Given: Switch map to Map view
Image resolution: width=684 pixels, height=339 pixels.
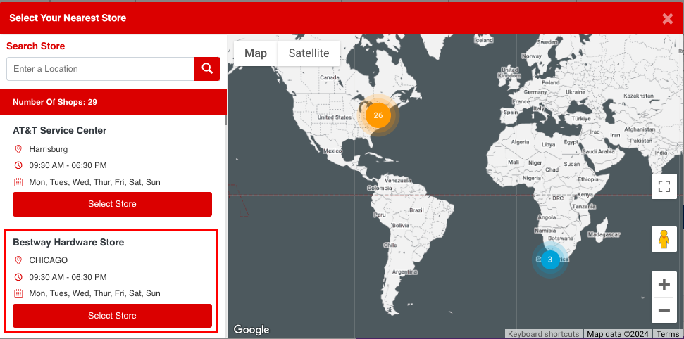Looking at the screenshot, I should pos(256,53).
